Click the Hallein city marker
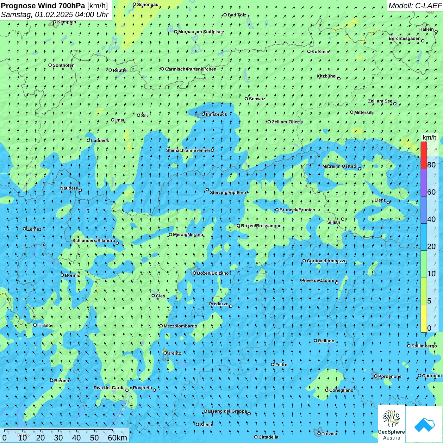Viewport: 443px width, 443px height. coord(436,31)
